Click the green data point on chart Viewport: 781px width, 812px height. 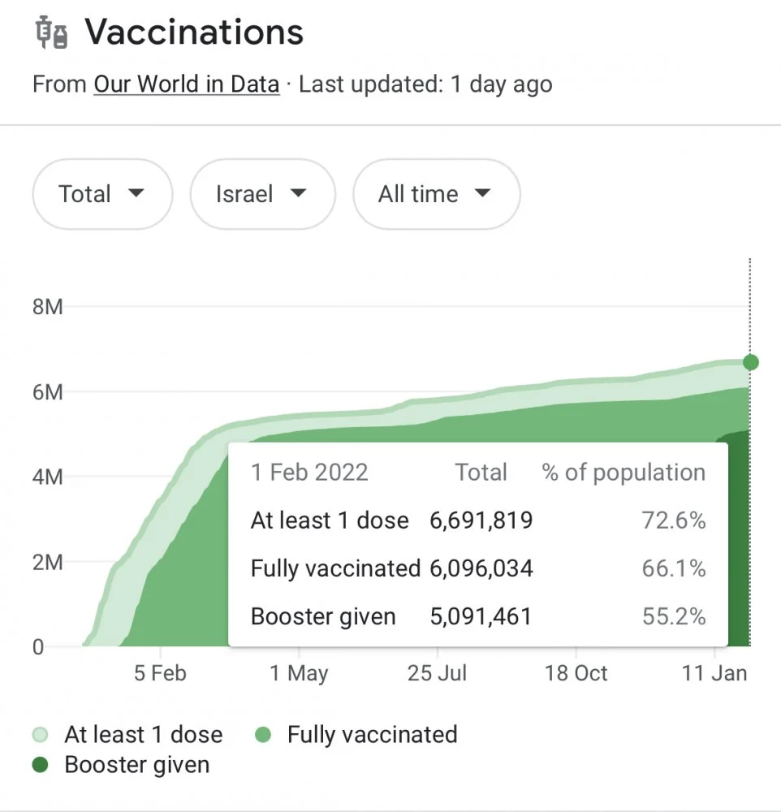[750, 362]
